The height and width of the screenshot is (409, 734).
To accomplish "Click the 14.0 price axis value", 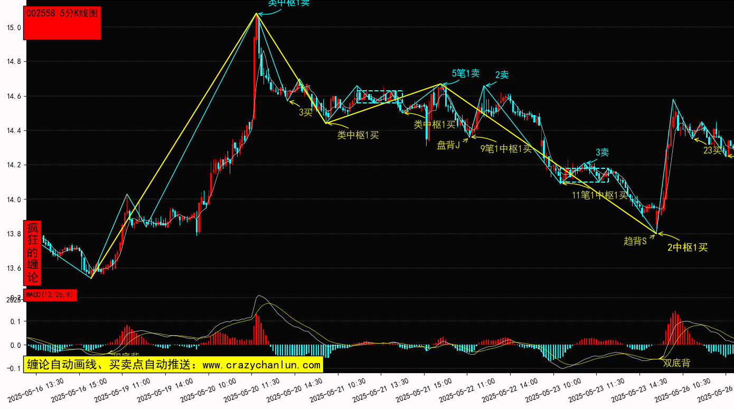I will pos(14,200).
